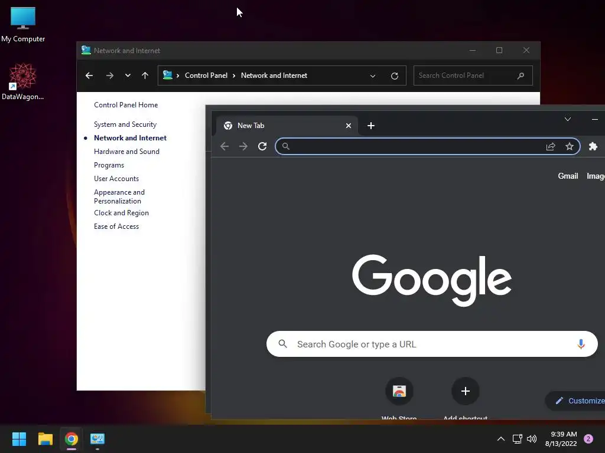The height and width of the screenshot is (453, 605).
Task: Switch to Control Panel on the taskbar
Action: tap(97, 439)
